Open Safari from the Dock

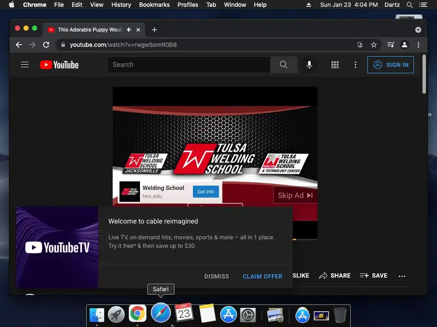pyautogui.click(x=161, y=313)
